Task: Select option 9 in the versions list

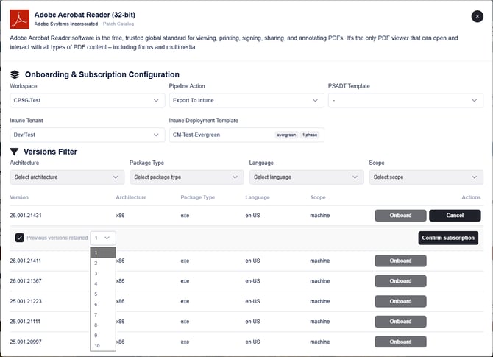Action: coord(103,336)
